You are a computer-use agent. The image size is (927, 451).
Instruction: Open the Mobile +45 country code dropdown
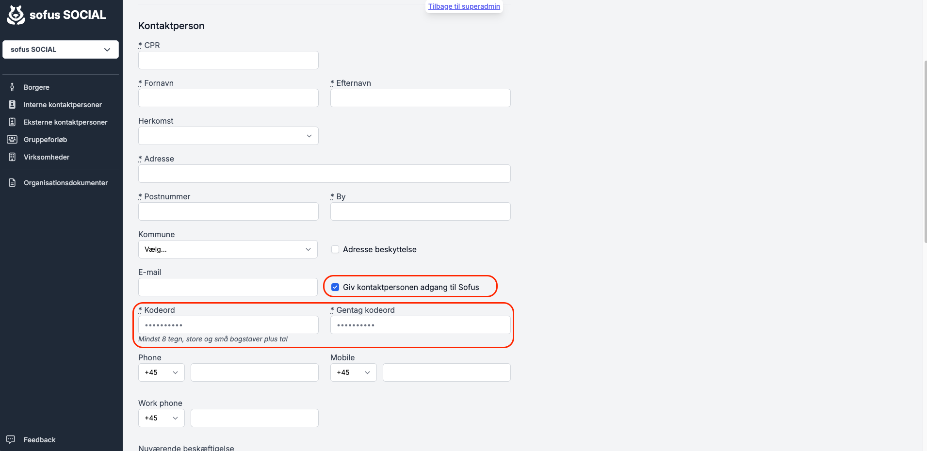coord(354,372)
